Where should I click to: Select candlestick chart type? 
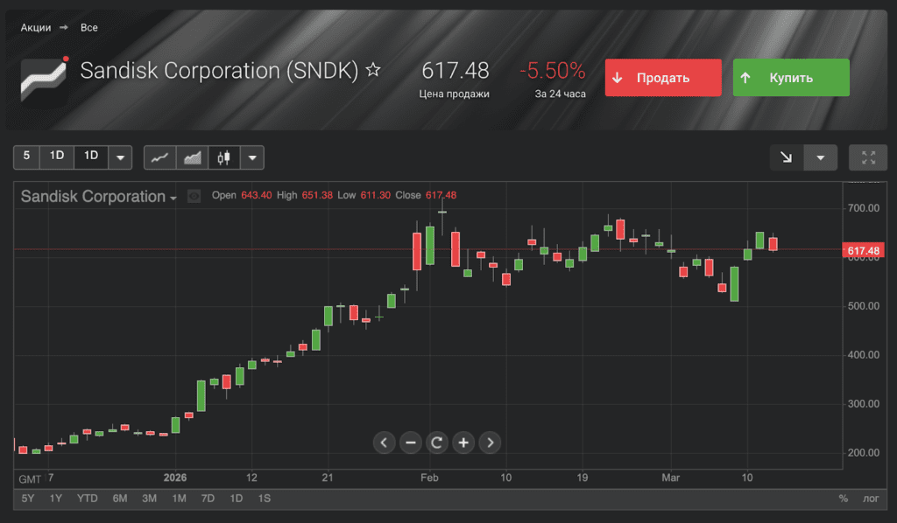224,157
